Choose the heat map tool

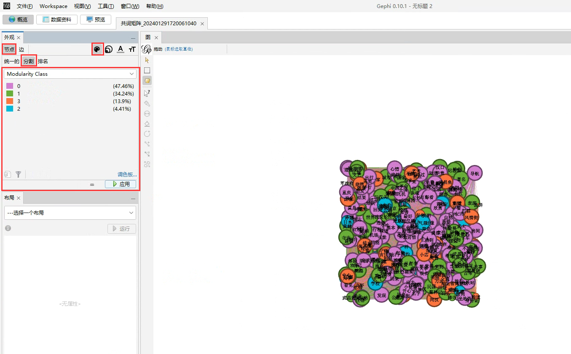[x=147, y=164]
